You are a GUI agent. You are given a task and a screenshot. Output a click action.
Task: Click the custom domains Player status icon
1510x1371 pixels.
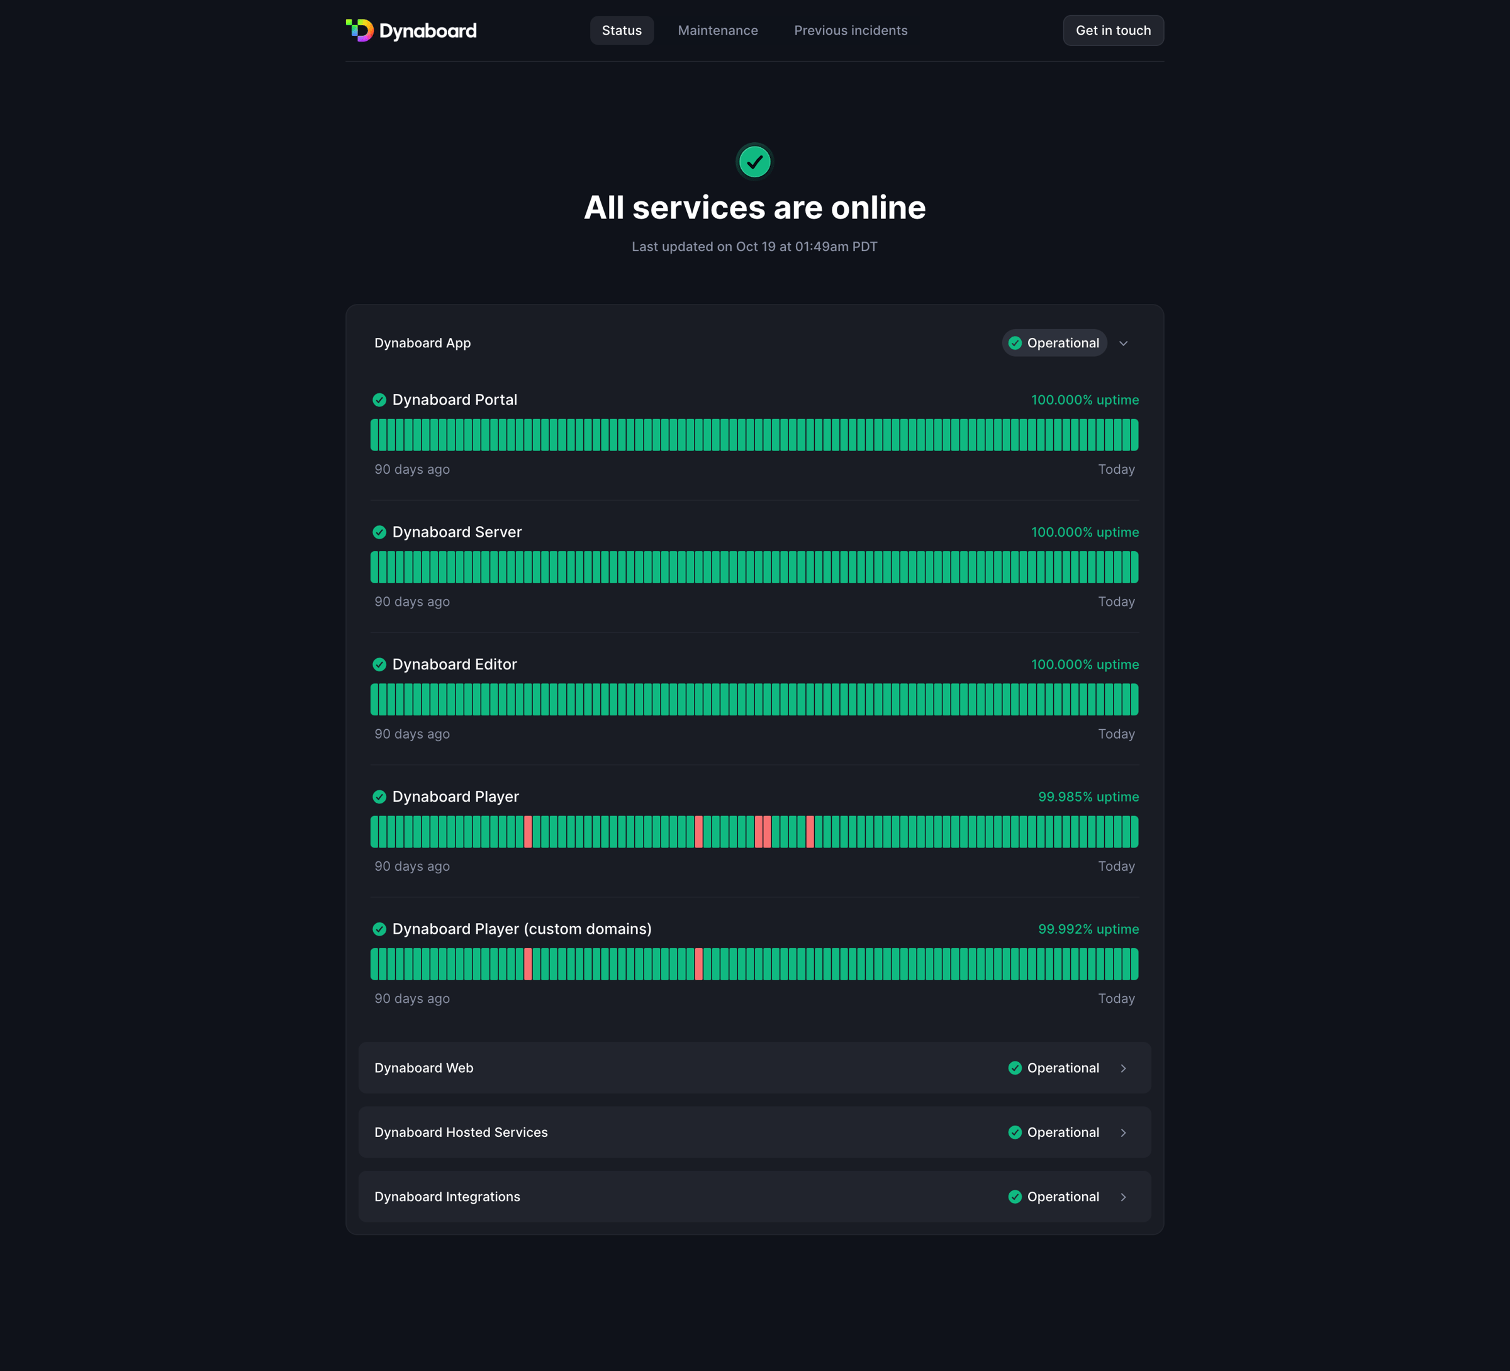click(379, 929)
